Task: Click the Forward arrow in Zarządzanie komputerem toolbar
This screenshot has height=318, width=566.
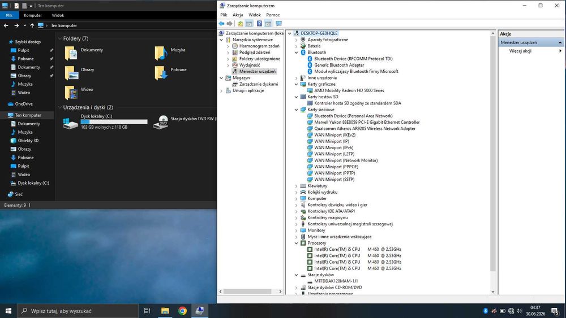Action: tap(229, 24)
